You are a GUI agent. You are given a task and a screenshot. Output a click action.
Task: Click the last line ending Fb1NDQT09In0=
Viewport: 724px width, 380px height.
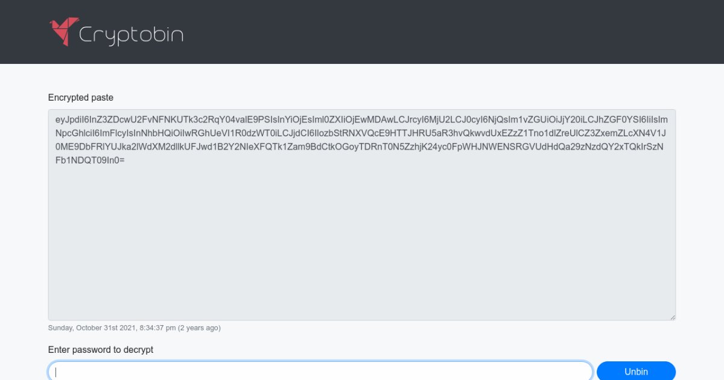coord(90,161)
